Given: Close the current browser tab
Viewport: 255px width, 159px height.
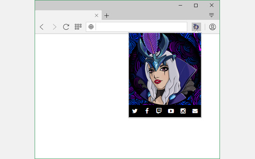Looking at the screenshot, I should [96, 16].
